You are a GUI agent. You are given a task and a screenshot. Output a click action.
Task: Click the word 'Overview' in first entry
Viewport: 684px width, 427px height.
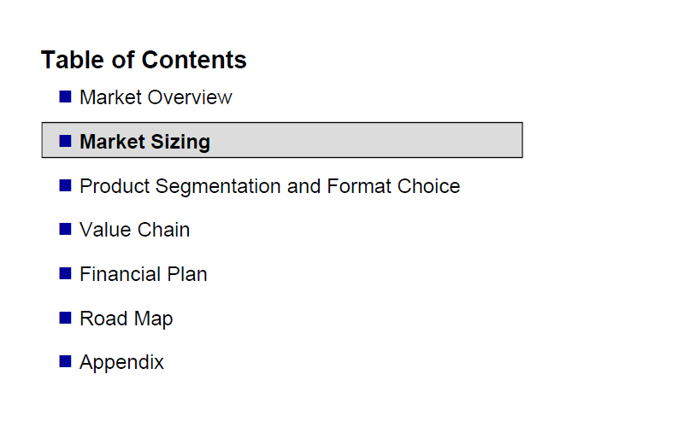[190, 97]
